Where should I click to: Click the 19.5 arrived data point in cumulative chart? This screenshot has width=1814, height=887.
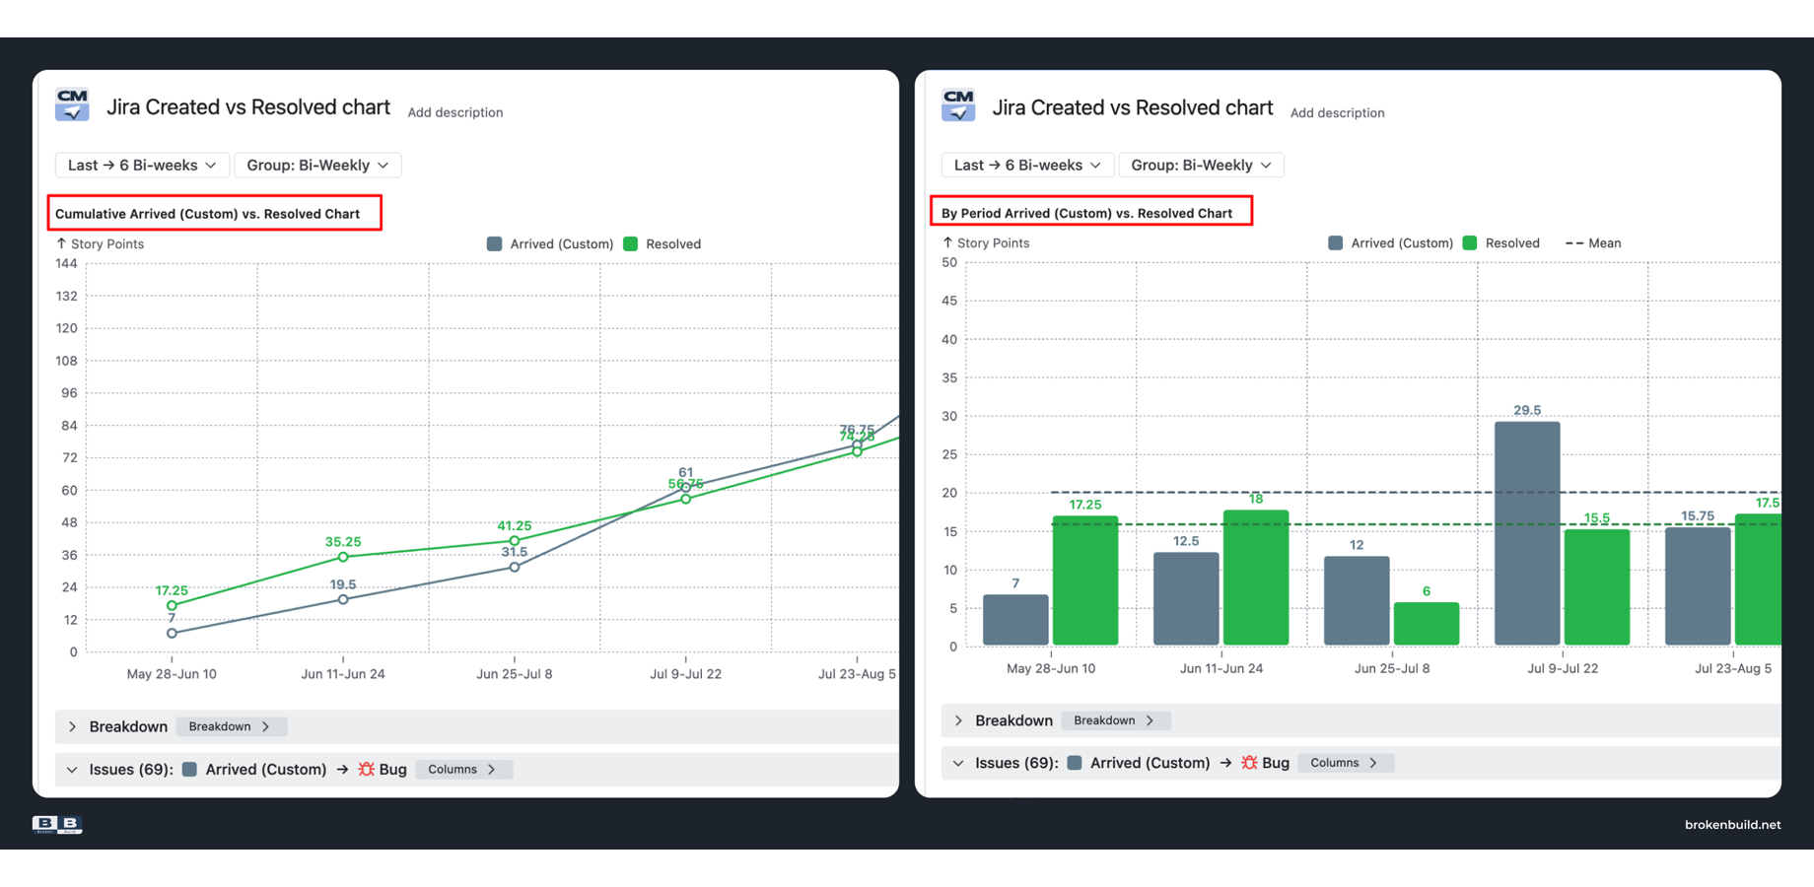(343, 599)
